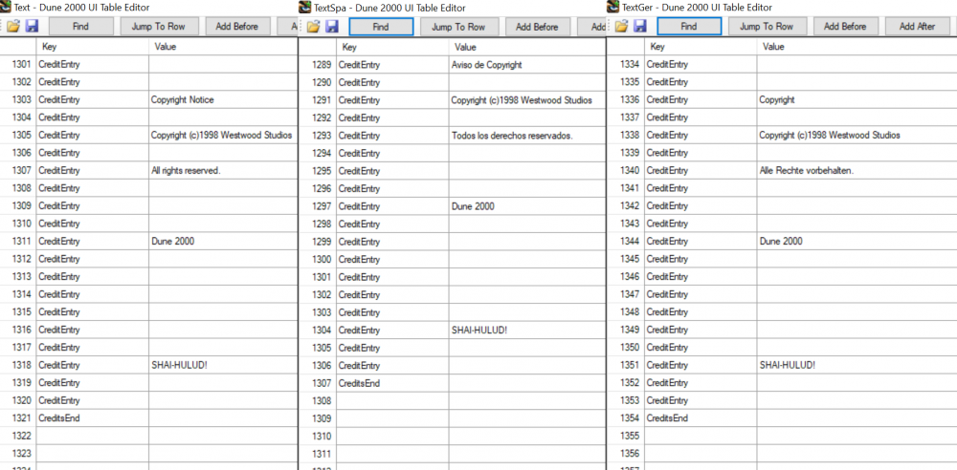This screenshot has width=957, height=470.
Task: Click Jump To Row in TextSpa window
Action: (458, 27)
